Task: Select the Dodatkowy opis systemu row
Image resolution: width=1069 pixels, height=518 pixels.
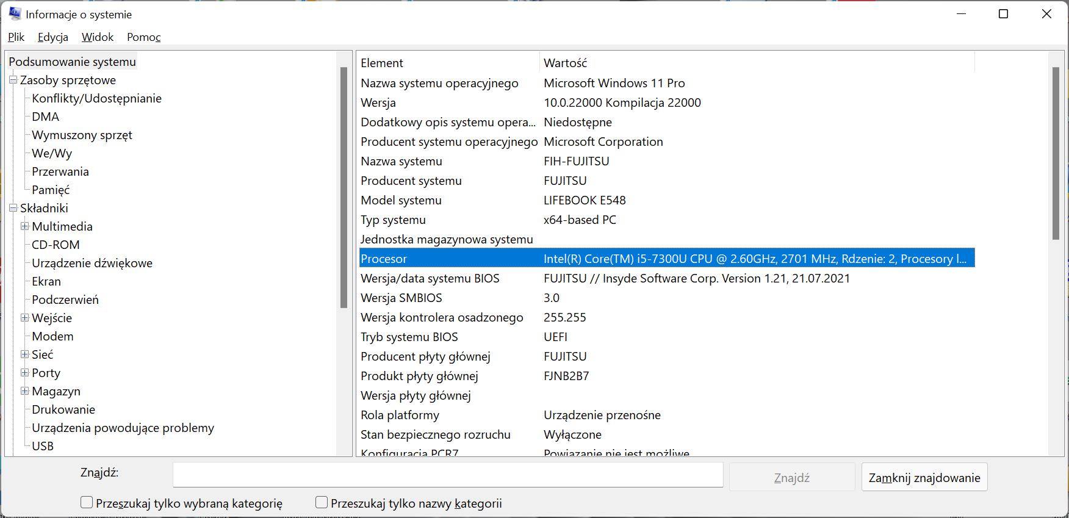Action: pos(667,122)
